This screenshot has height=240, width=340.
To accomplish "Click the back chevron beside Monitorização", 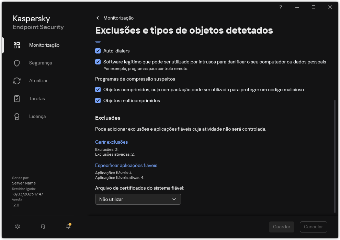I will [97, 18].
